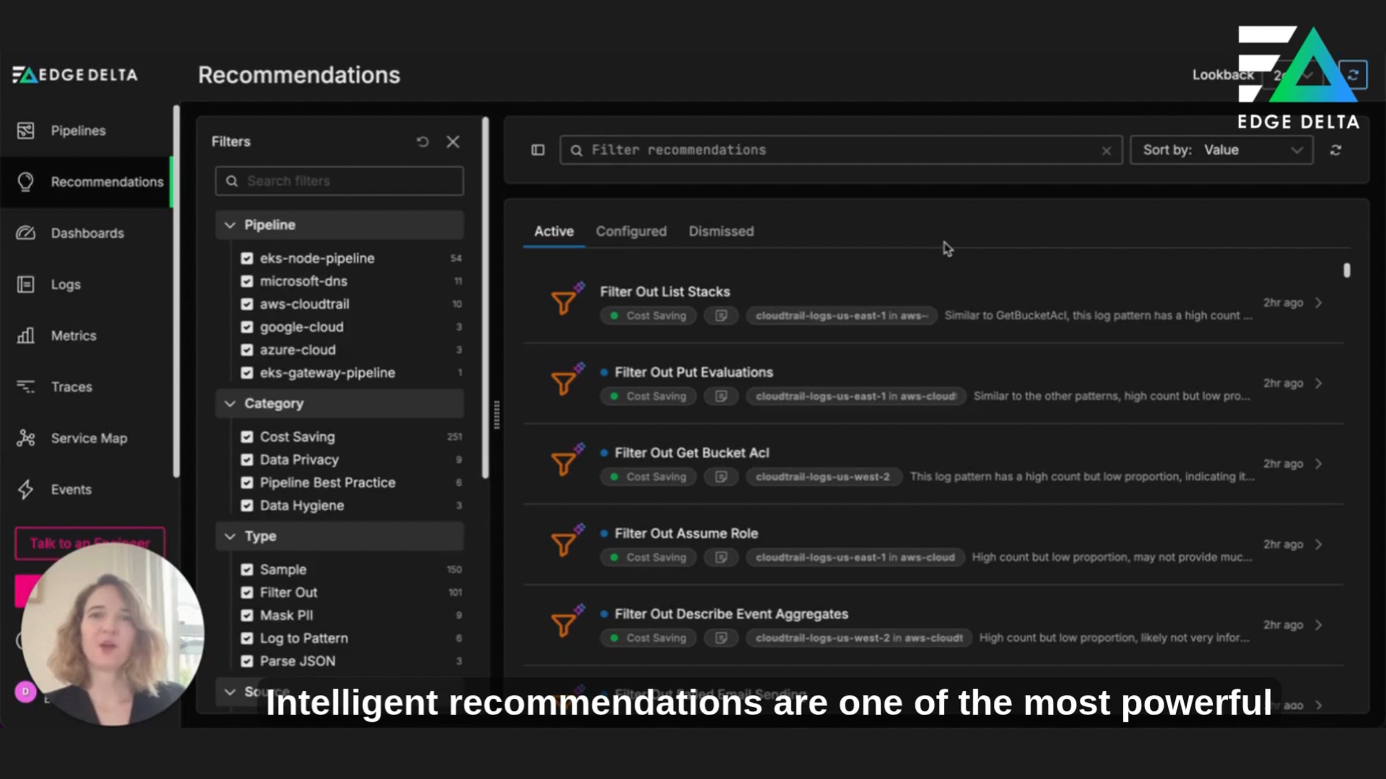The image size is (1386, 779).
Task: Reset filters with the undo icon
Action: coord(423,142)
